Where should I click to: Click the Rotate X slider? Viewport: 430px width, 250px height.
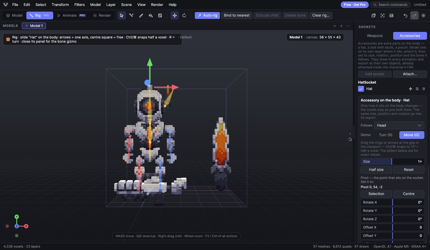(x=392, y=202)
